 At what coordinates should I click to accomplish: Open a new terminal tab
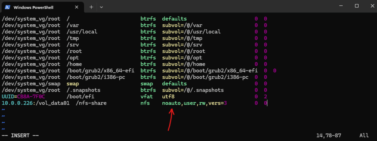point(91,7)
